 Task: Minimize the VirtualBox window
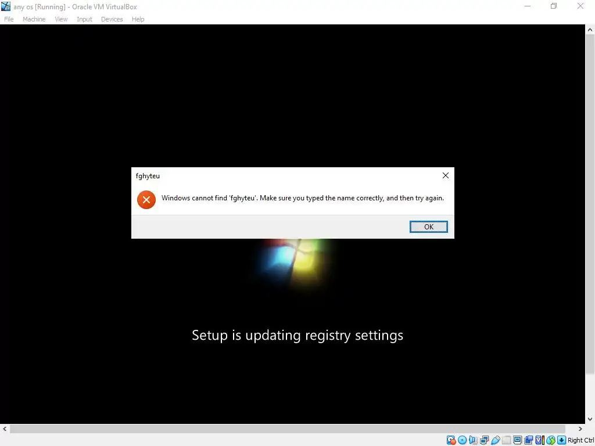(x=528, y=6)
